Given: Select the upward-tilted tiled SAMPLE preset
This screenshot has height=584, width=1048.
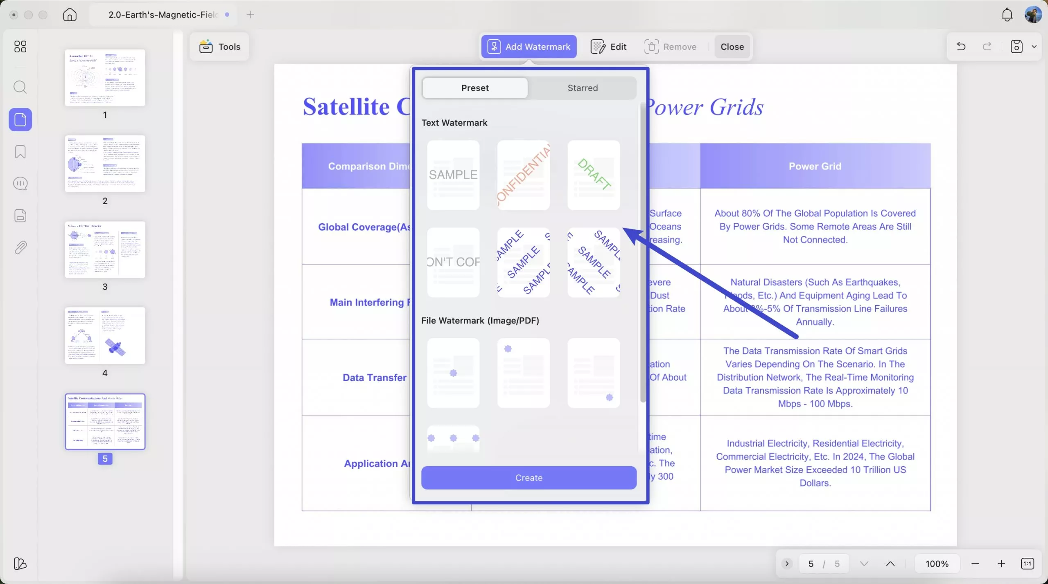Looking at the screenshot, I should coord(524,262).
